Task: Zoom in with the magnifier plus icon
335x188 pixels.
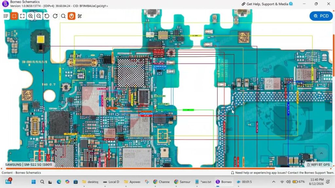Action: 30,16
